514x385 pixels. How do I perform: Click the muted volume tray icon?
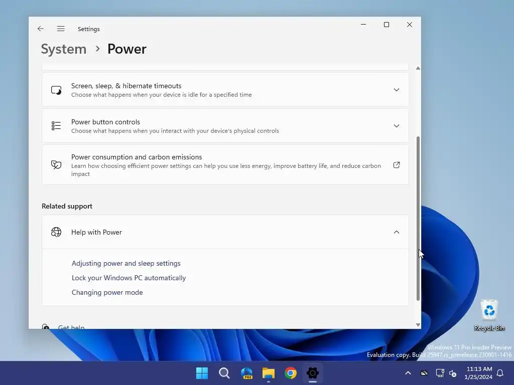pyautogui.click(x=453, y=373)
